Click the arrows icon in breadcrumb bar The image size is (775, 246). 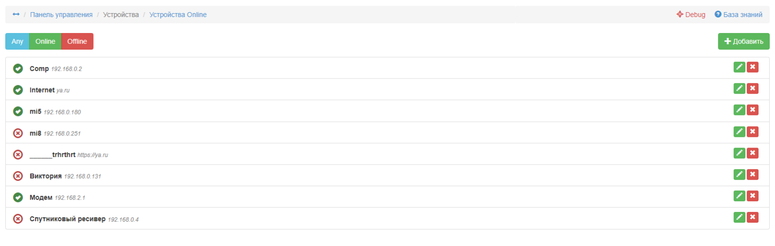16,15
